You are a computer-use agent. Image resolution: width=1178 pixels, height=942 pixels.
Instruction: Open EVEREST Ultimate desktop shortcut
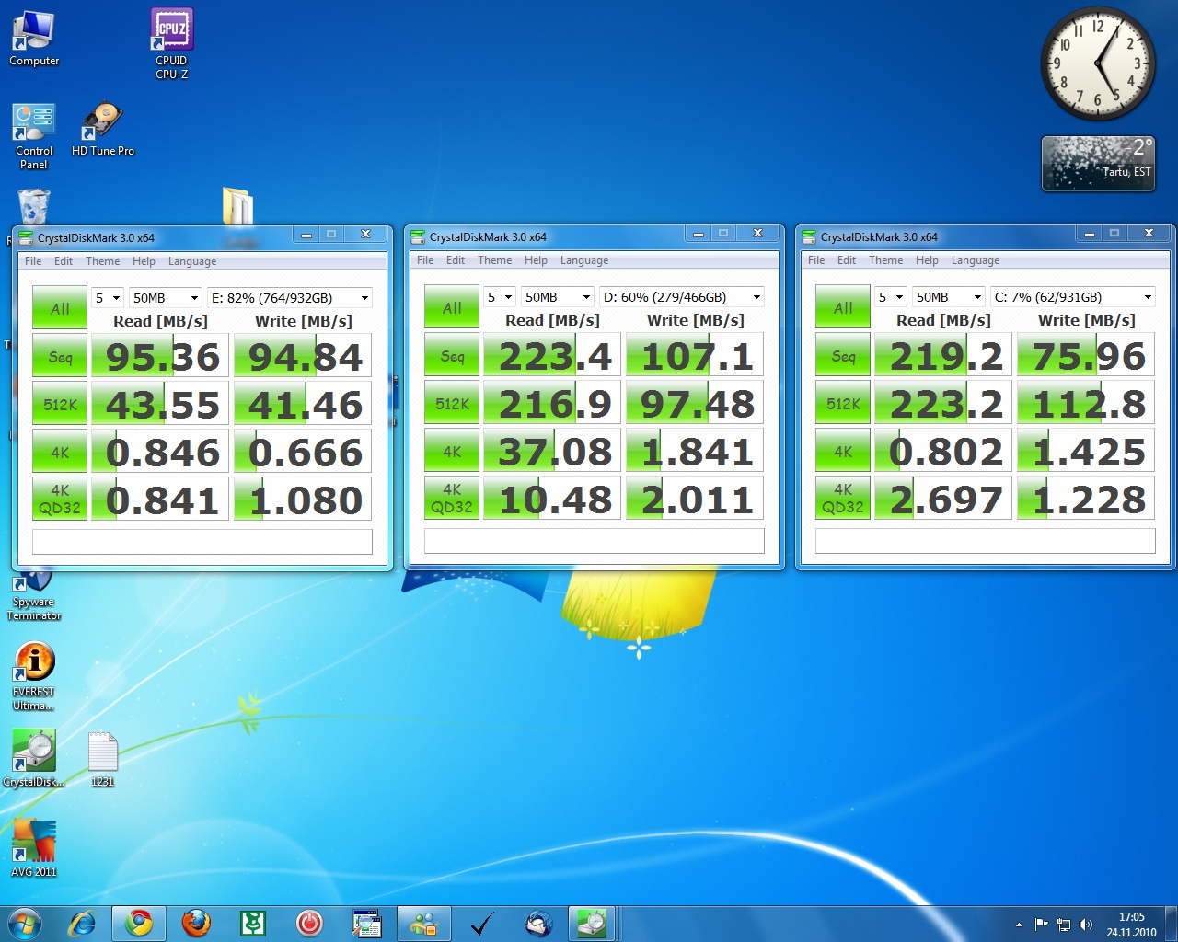tap(34, 676)
